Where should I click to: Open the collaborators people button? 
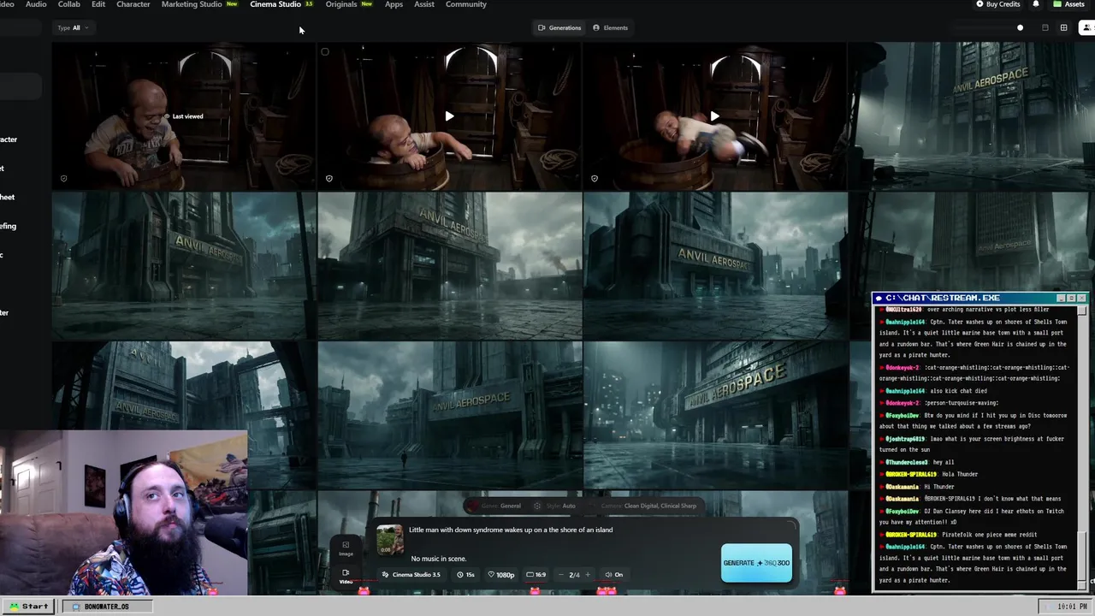1086,27
